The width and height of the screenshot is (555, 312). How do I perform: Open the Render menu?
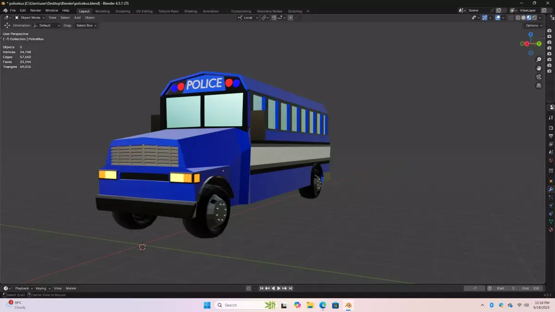[x=36, y=11]
